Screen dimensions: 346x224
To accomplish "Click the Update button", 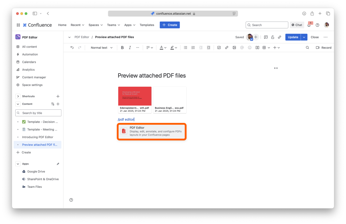I will point(293,37).
